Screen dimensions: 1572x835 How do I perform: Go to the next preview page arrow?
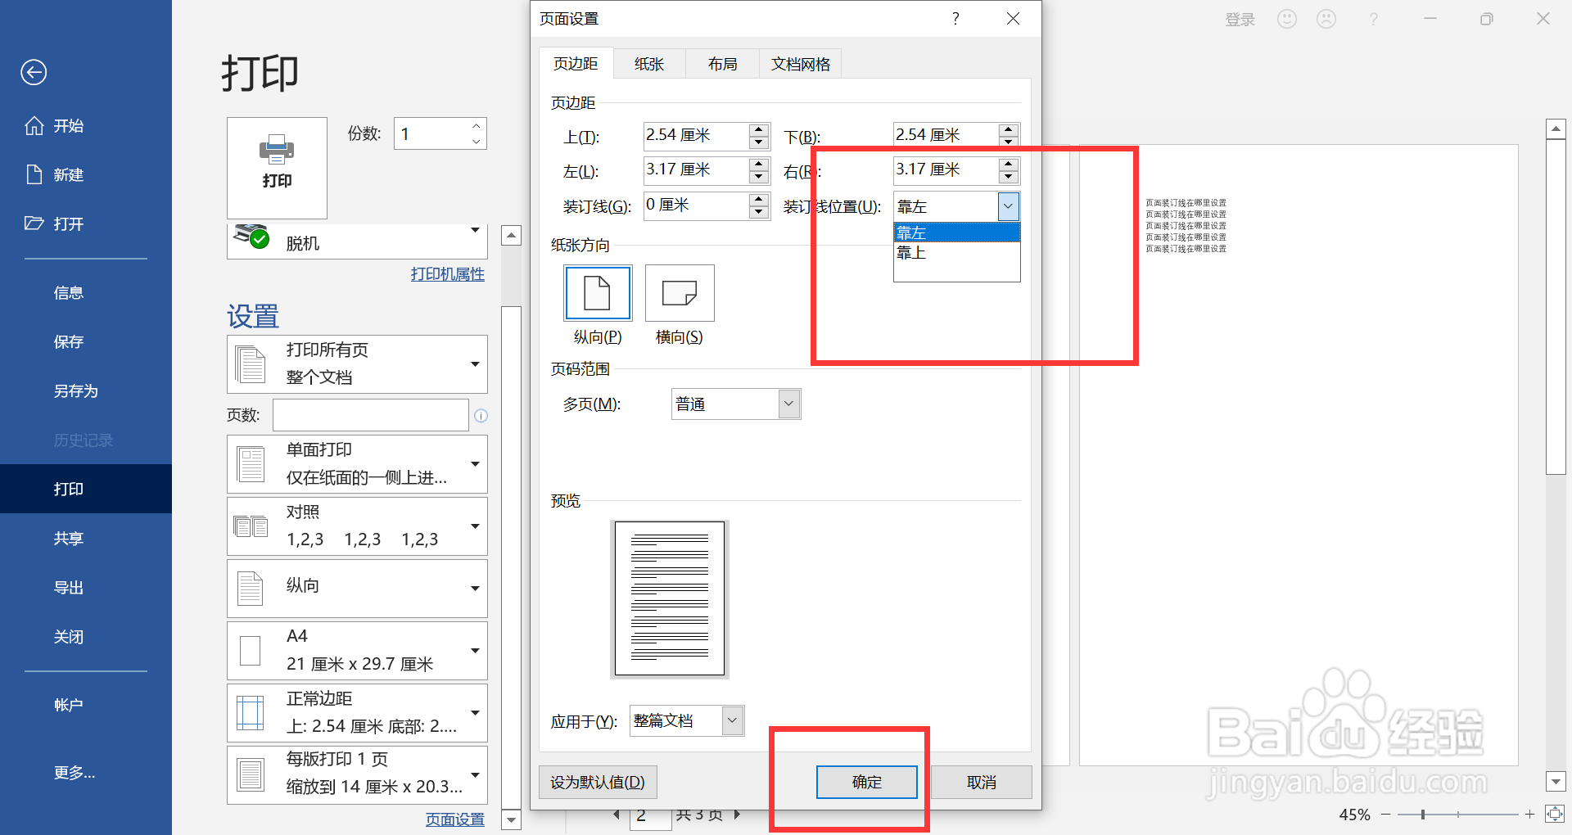click(738, 815)
